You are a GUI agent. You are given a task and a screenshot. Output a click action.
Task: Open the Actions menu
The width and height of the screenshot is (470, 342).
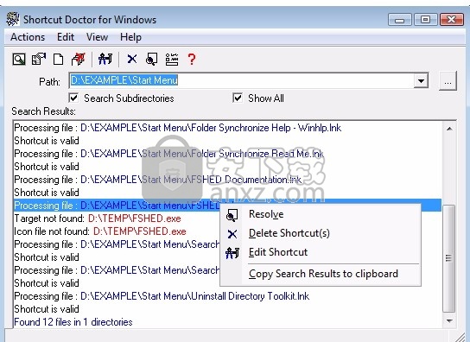click(x=28, y=37)
